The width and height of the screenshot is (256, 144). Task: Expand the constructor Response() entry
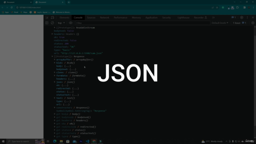55,108
